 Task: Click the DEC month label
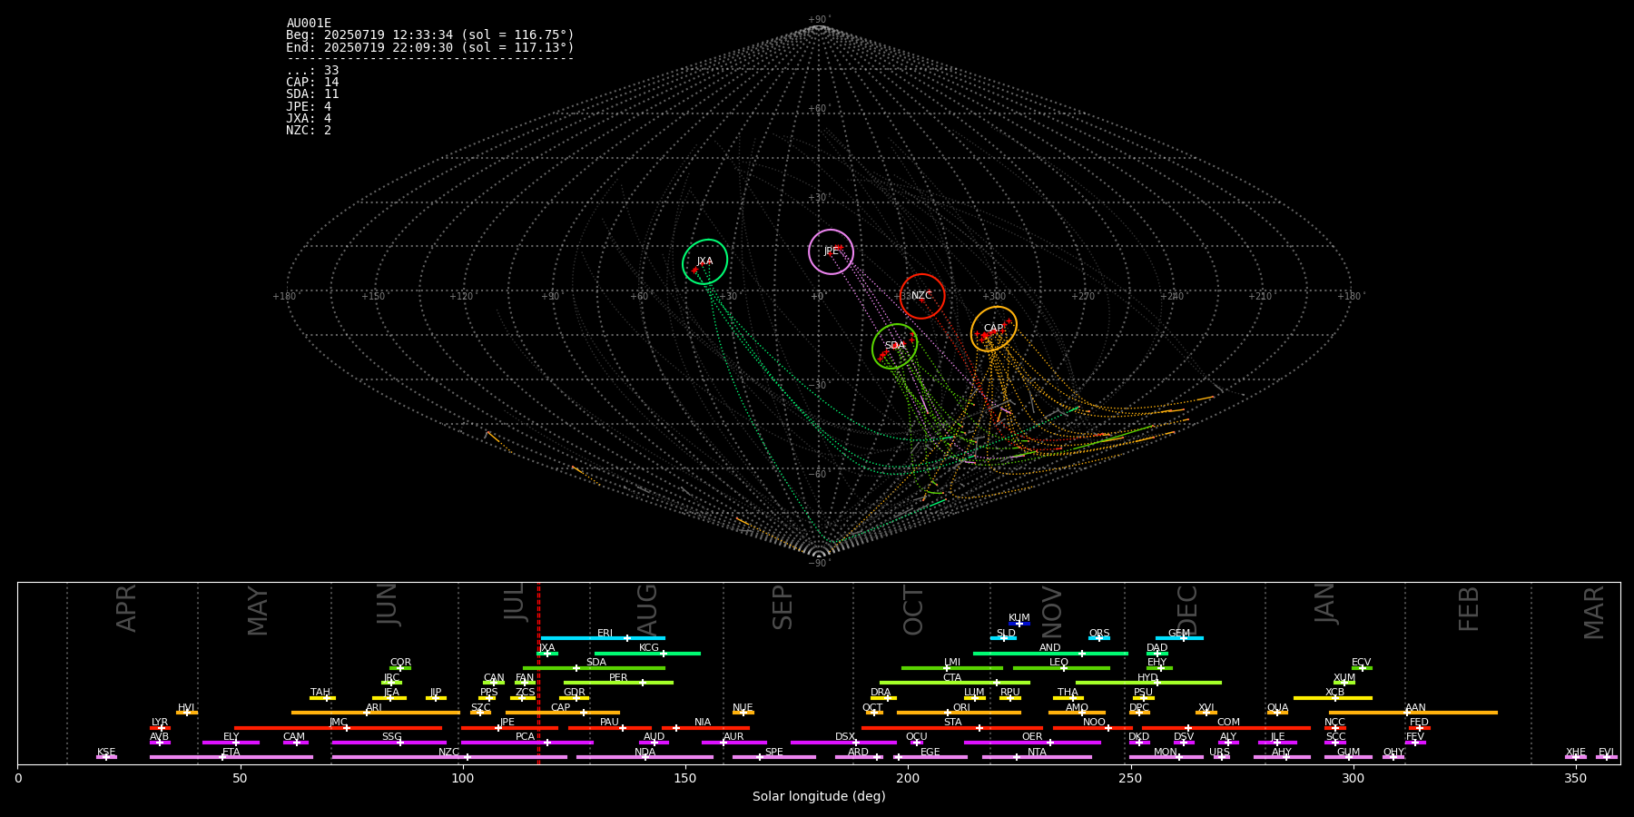coord(1187,610)
